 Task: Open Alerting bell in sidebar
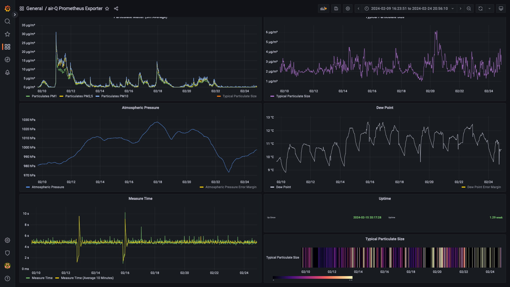pos(7,72)
